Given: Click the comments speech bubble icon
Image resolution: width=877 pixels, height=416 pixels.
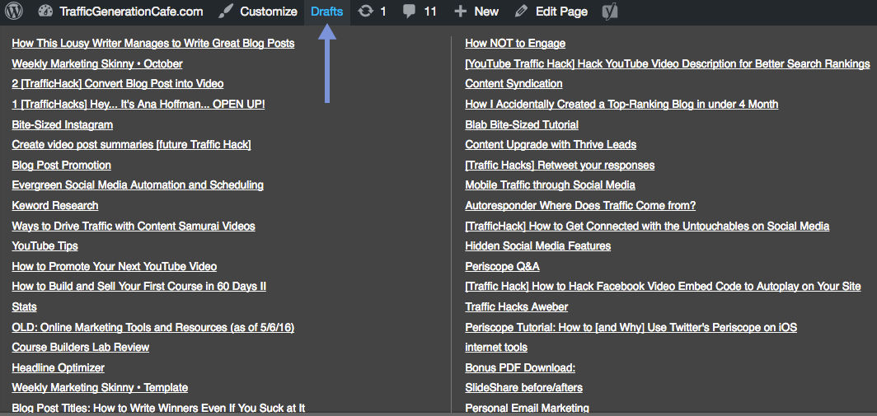Looking at the screenshot, I should click(410, 12).
